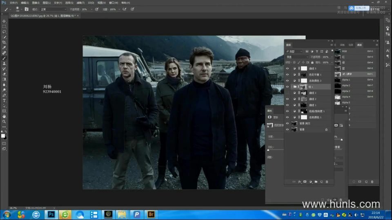Select the Lasso tool
Viewport: 392px width, 220px height.
tap(4, 31)
